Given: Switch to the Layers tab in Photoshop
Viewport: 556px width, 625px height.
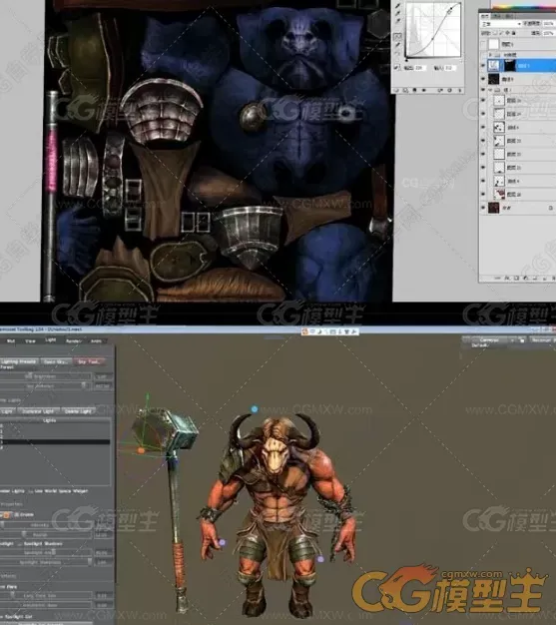Looking at the screenshot, I should pos(485,16).
